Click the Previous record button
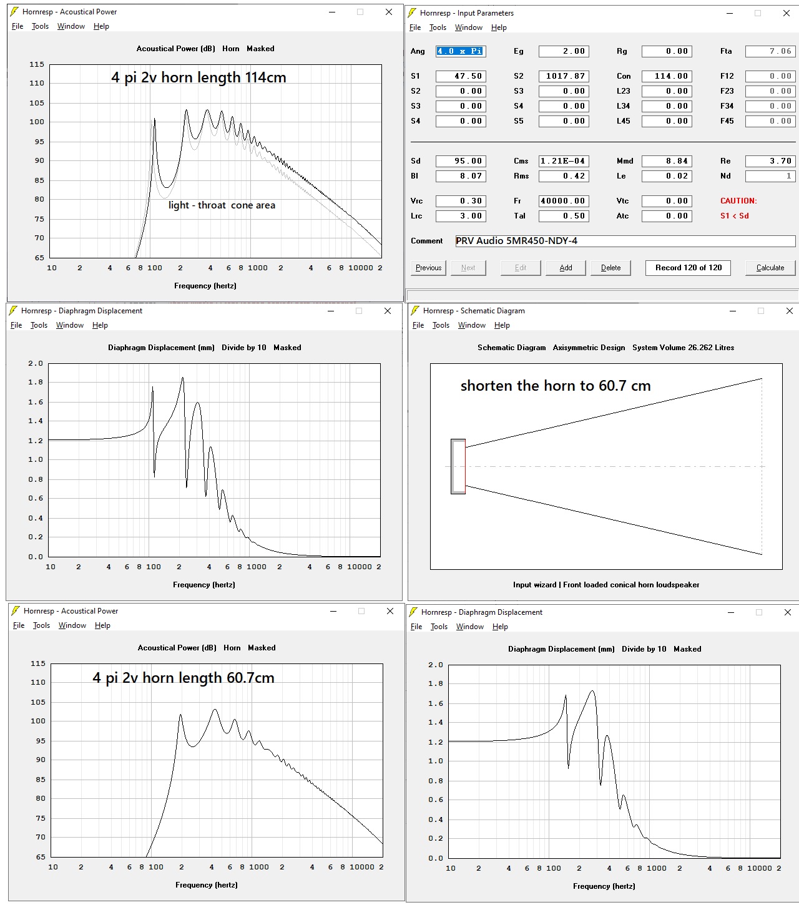Viewport: 799px width, 905px height. point(428,268)
